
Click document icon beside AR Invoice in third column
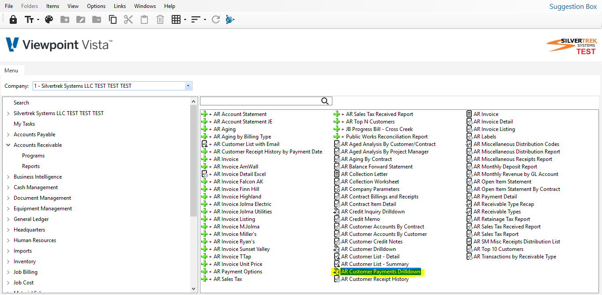[470, 114]
